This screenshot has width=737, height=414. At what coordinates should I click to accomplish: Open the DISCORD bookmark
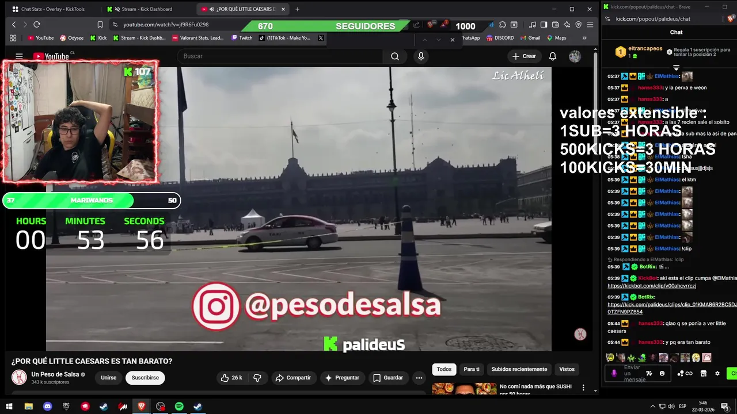[500, 38]
